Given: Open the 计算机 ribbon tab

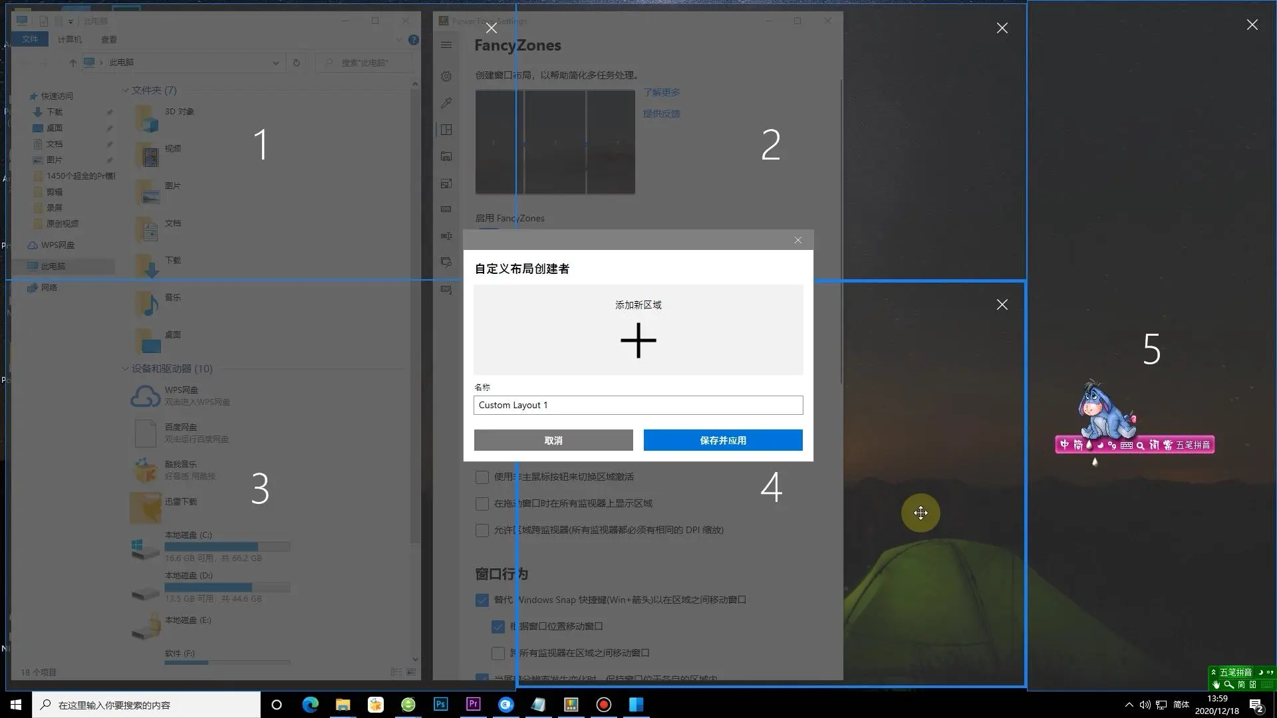Looking at the screenshot, I should click(x=69, y=39).
